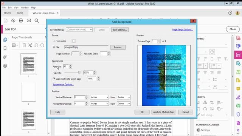
Task: Open Vertical Distance units dropdown
Action: point(99,97)
